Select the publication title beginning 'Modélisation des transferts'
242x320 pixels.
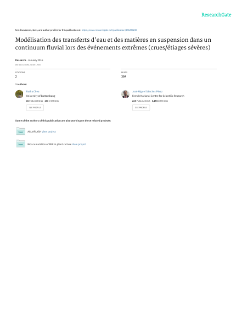click(113, 43)
